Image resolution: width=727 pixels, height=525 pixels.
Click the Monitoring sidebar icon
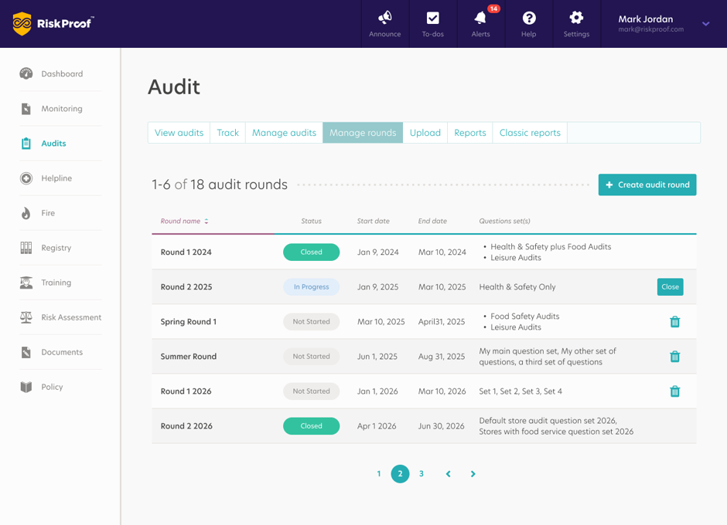click(x=26, y=108)
